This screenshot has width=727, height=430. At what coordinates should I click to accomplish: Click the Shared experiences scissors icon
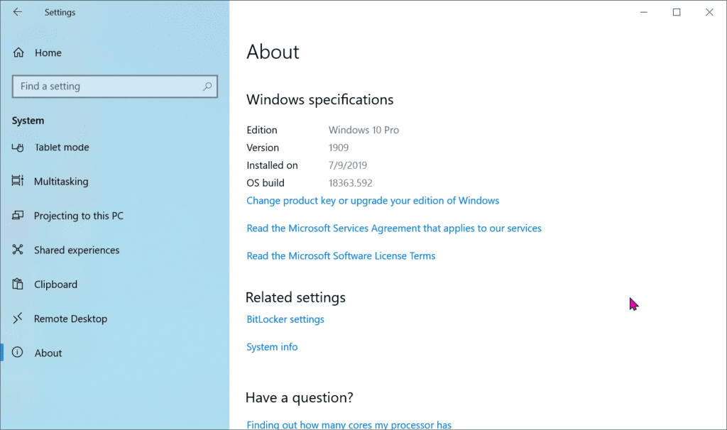pos(18,250)
